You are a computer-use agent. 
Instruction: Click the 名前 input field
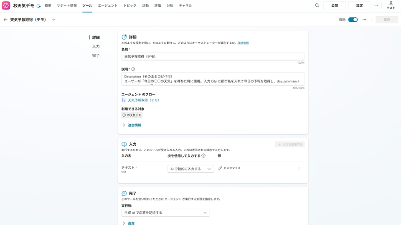(x=213, y=56)
